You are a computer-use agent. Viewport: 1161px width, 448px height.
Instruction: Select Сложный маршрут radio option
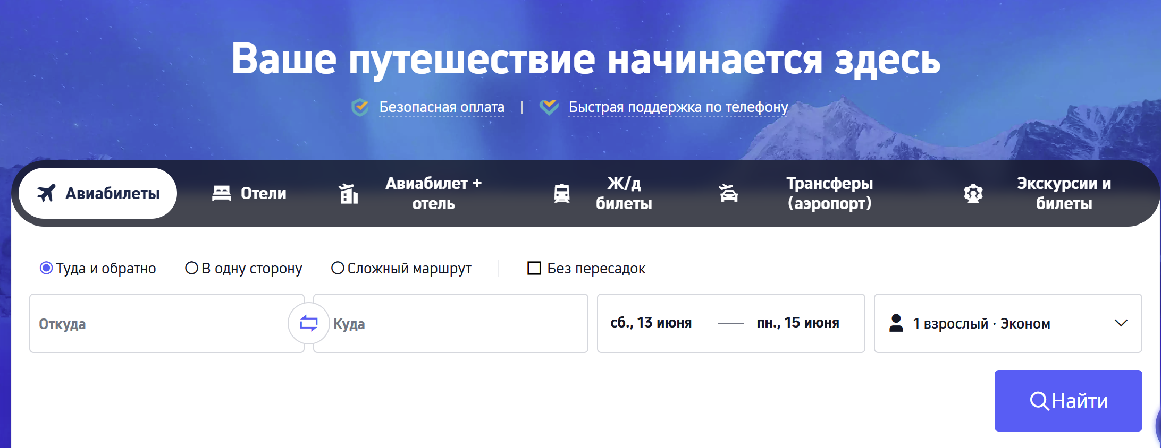pyautogui.click(x=338, y=268)
